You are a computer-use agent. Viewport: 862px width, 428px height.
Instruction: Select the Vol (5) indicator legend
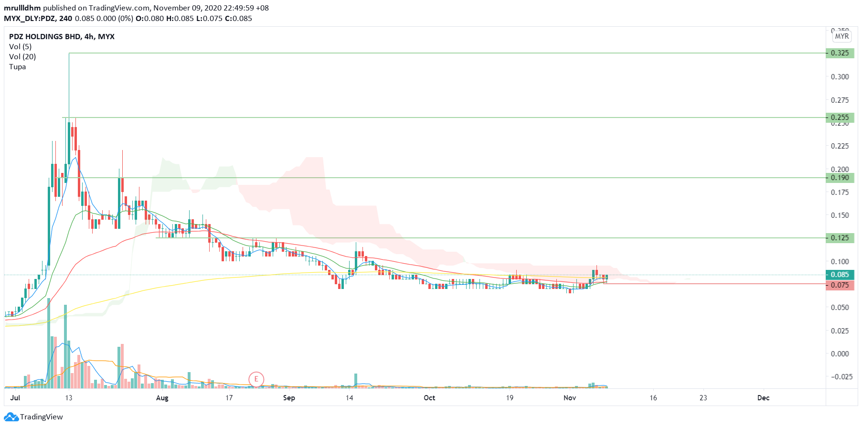point(21,47)
